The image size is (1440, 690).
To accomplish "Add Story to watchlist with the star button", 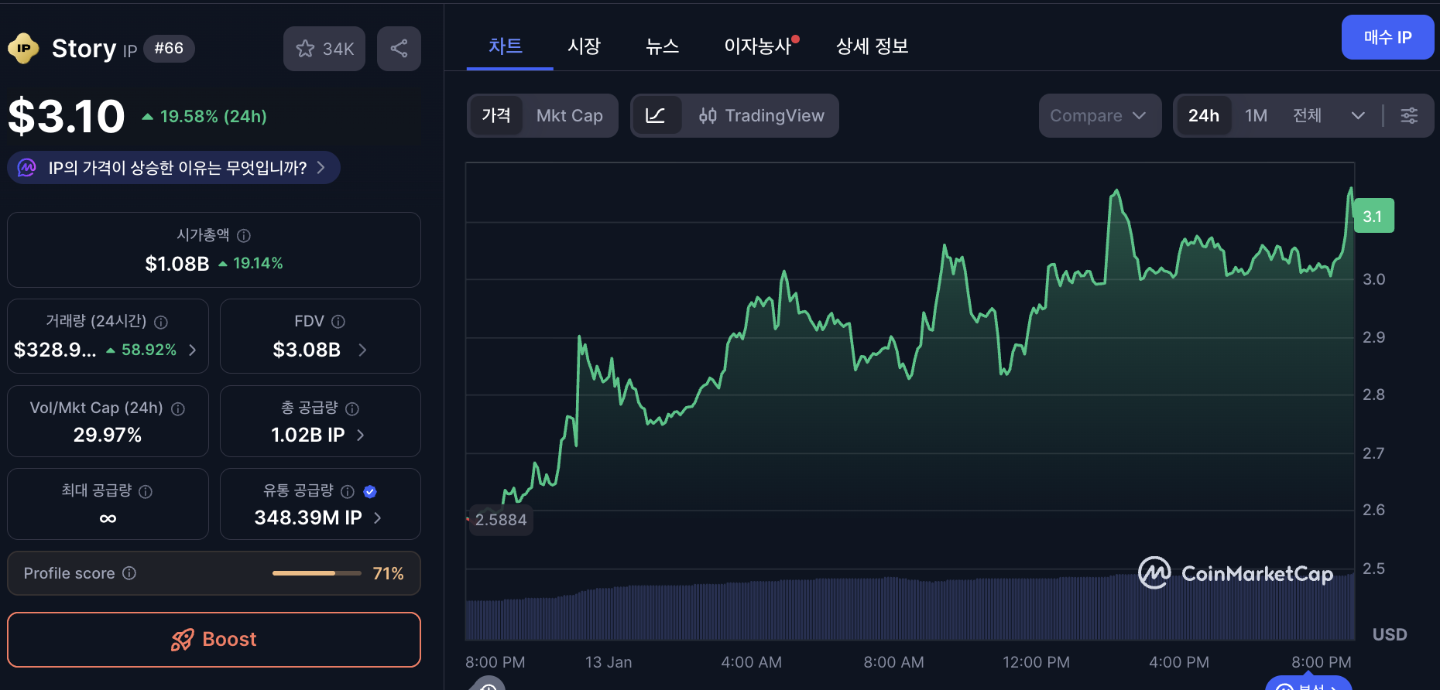I will click(x=324, y=49).
